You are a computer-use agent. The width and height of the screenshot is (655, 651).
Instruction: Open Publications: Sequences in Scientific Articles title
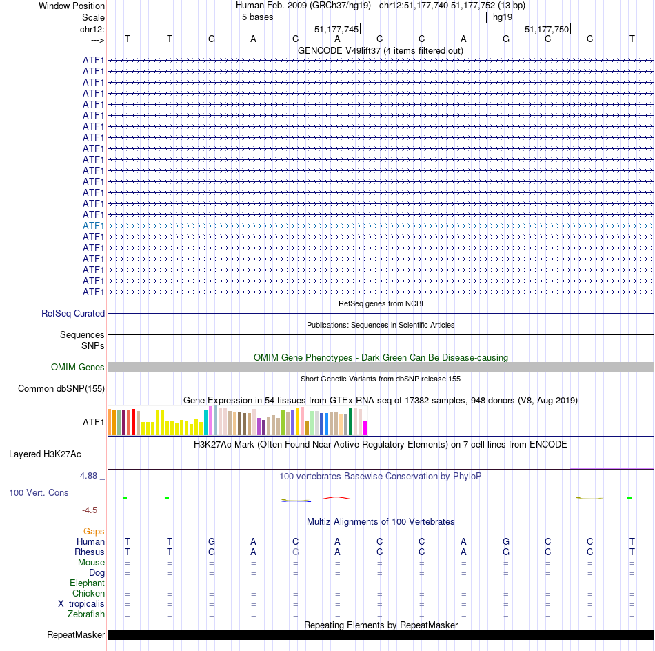pyautogui.click(x=381, y=325)
